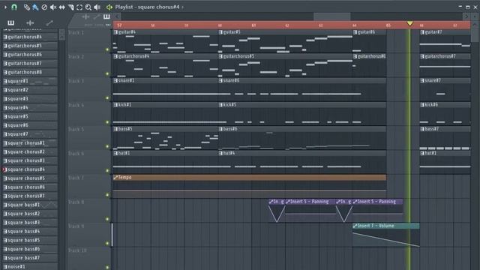
Task: Click the Playback speaker tool
Action: coord(97,7)
